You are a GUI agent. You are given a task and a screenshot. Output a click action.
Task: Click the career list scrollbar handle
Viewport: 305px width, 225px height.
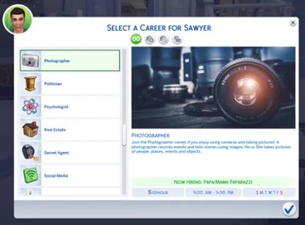pos(124,135)
